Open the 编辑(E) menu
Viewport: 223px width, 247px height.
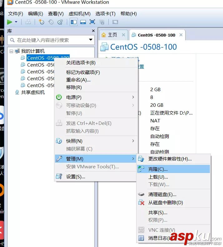click(36, 14)
